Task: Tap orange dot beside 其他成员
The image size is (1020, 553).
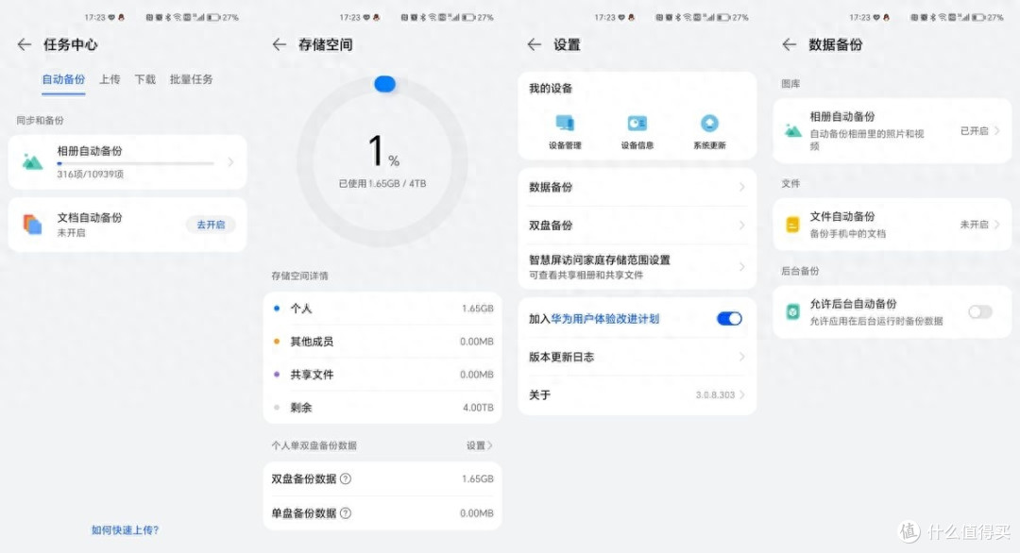Action: [277, 342]
